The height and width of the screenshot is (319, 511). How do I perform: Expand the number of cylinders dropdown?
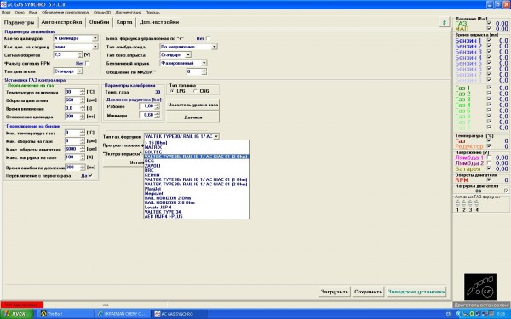95,38
